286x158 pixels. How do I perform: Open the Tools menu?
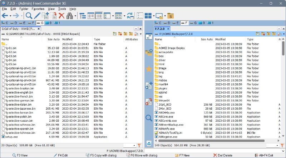pos(62,9)
